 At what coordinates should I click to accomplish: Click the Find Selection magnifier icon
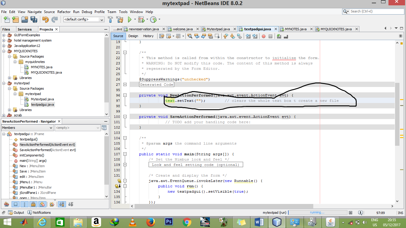[190, 36]
